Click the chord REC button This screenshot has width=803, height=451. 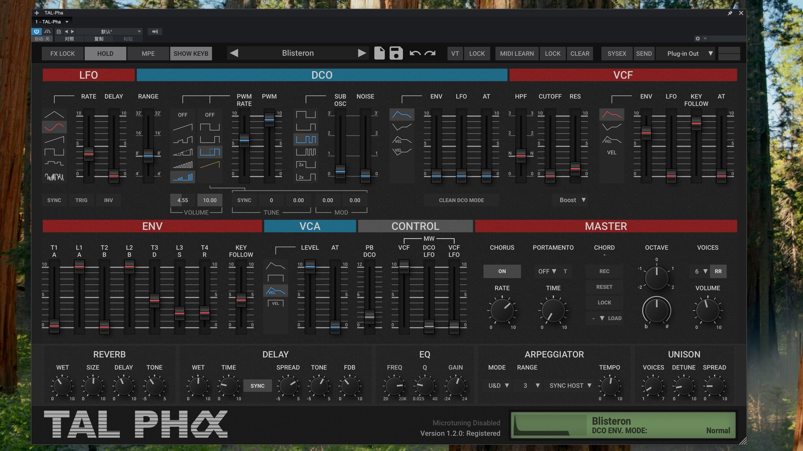point(604,271)
